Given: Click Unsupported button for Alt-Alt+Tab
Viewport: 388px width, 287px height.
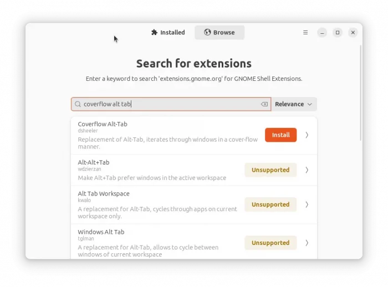Looking at the screenshot, I should coord(270,170).
